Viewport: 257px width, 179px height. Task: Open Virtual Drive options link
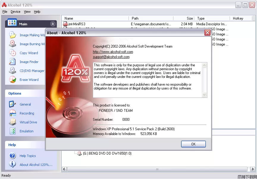pos(28,122)
